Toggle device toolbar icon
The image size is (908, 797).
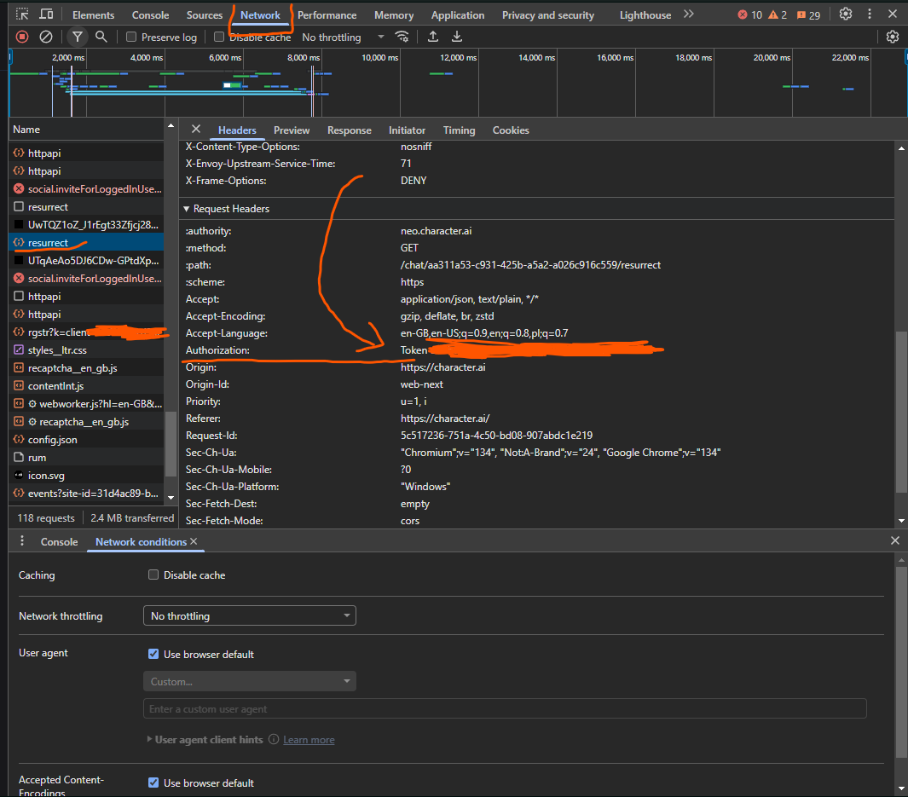[x=47, y=14]
